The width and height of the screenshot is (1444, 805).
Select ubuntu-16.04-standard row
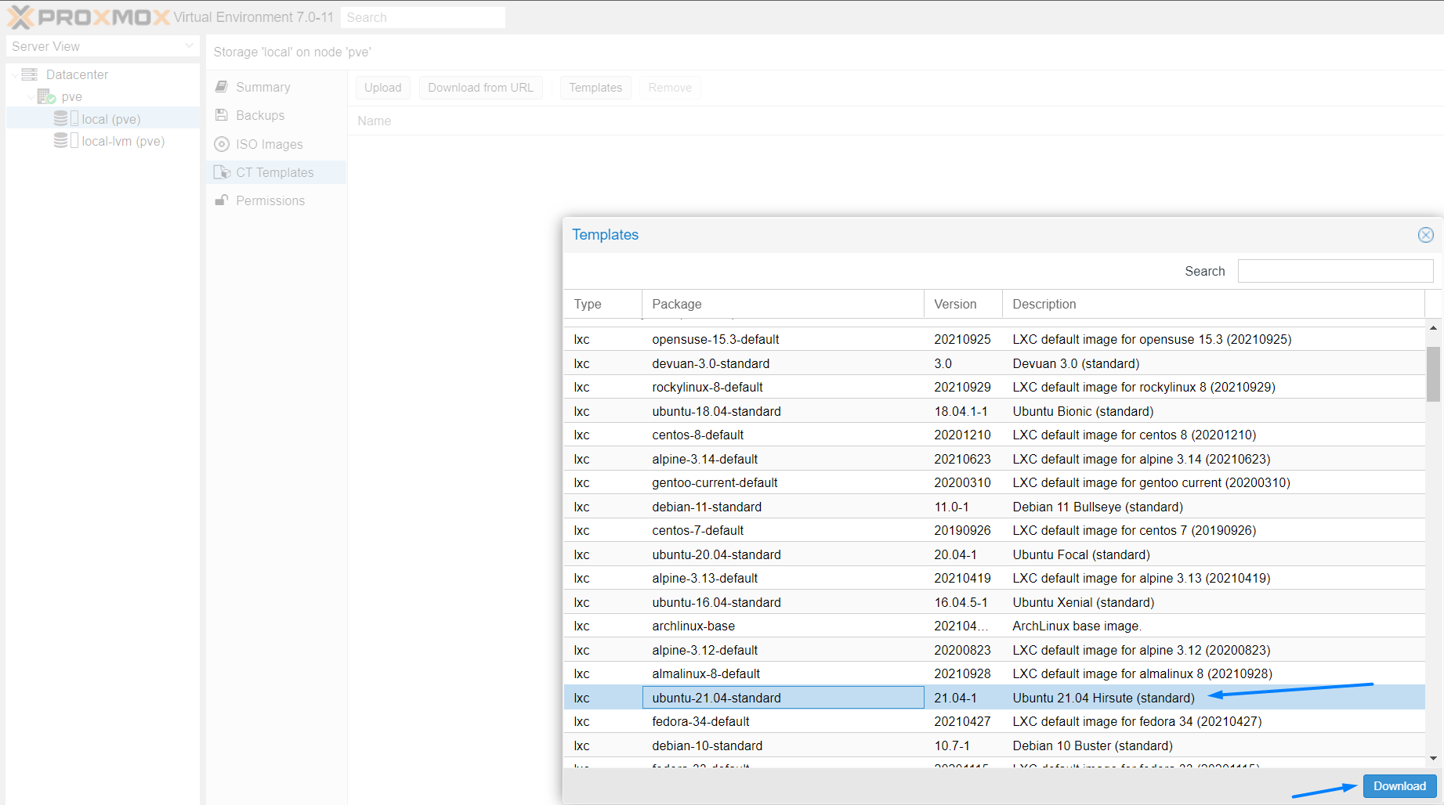pyautogui.click(x=994, y=602)
